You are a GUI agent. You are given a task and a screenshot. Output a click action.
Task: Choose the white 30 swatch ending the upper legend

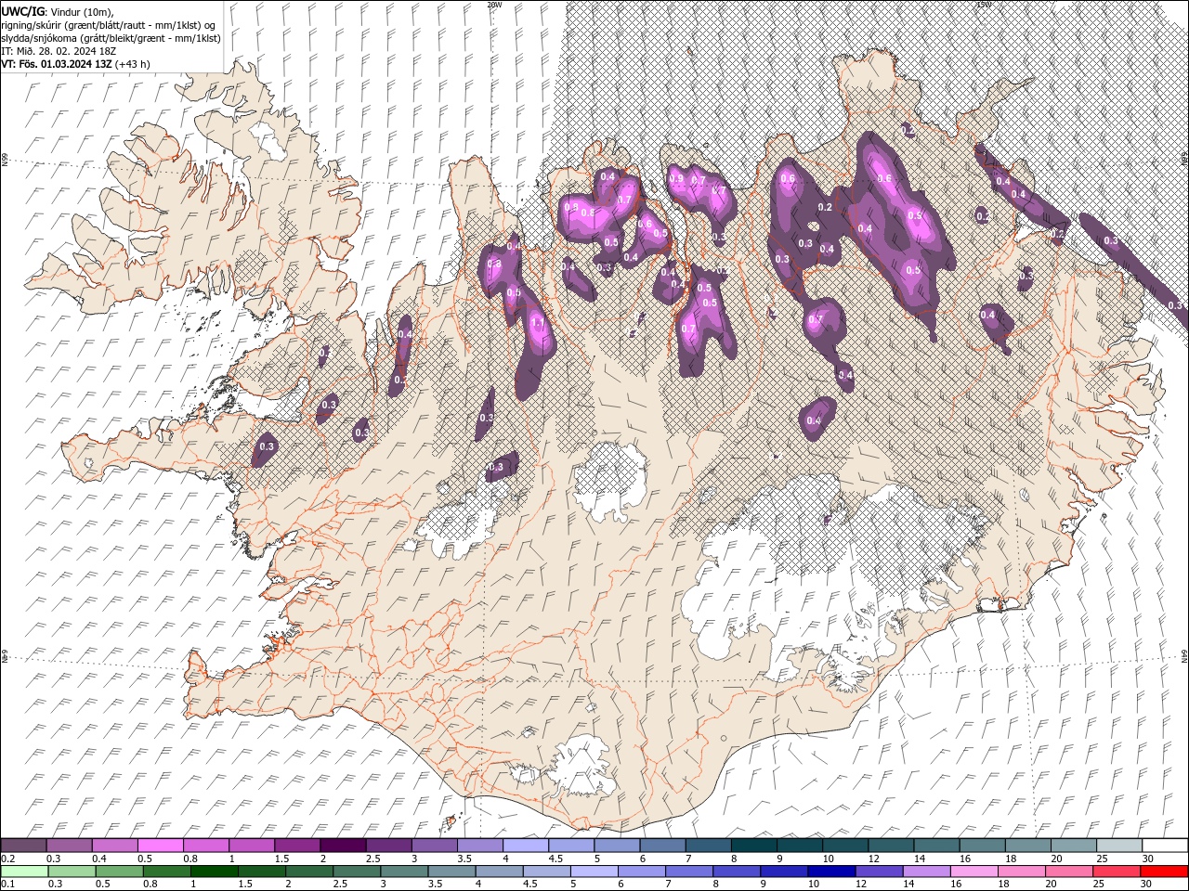tap(1164, 846)
